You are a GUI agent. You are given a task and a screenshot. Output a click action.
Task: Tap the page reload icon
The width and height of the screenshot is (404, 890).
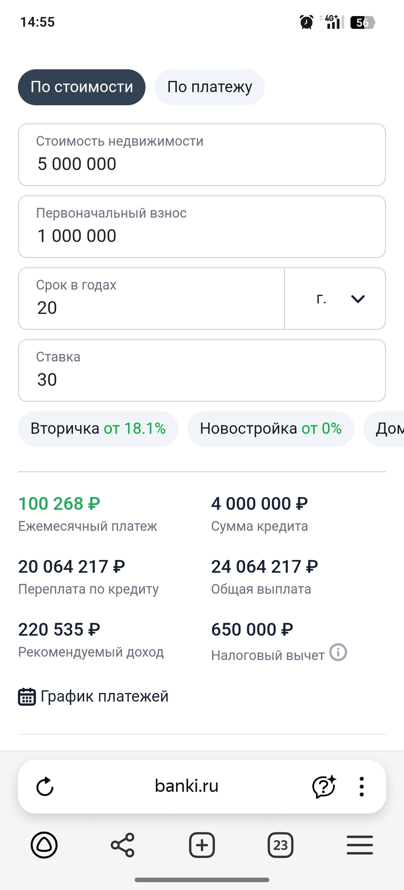point(44,787)
